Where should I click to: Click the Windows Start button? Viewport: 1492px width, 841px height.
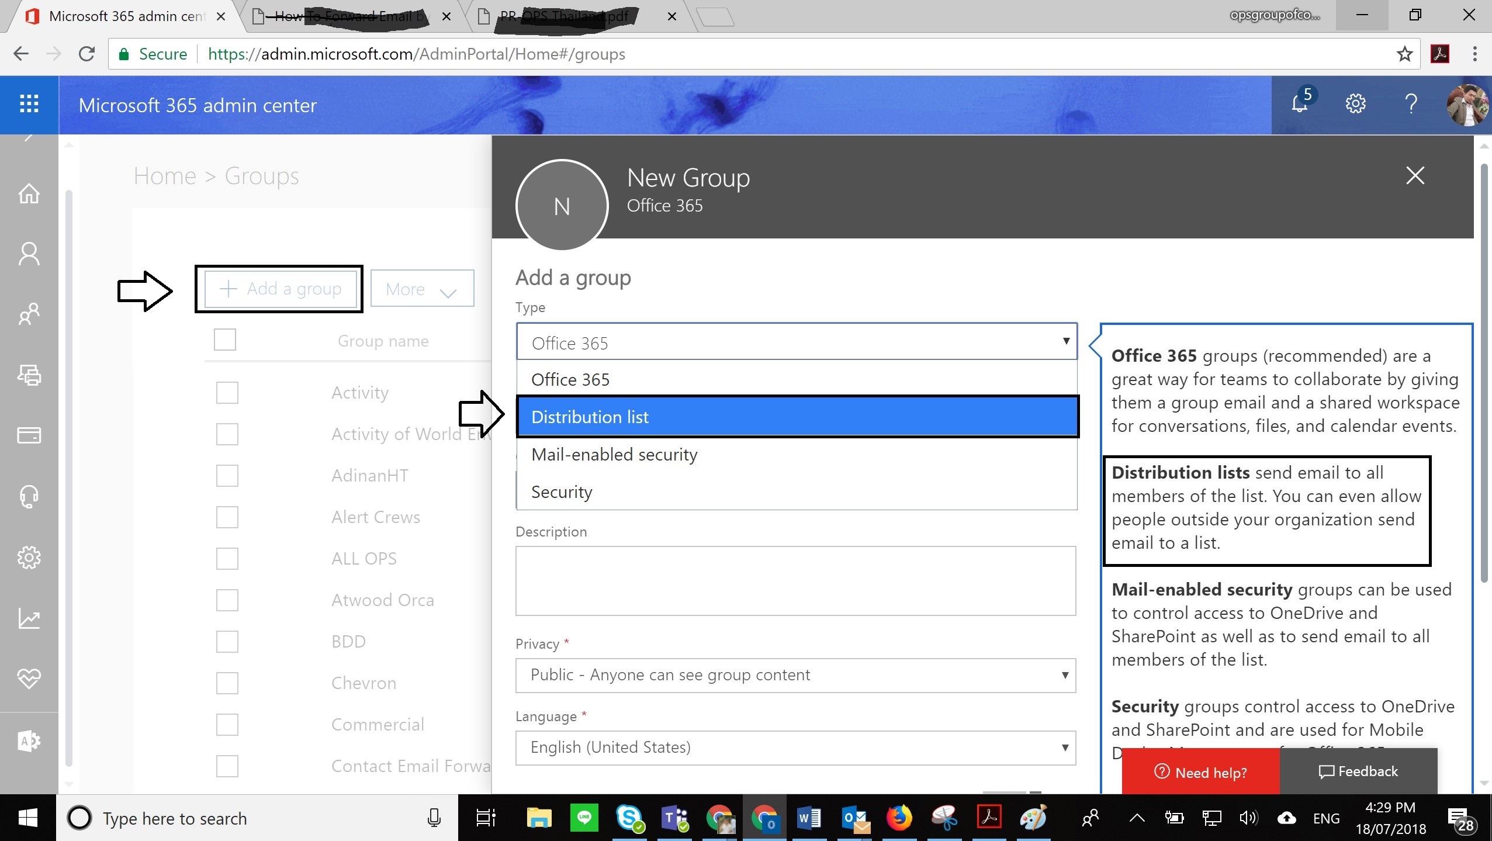point(27,818)
